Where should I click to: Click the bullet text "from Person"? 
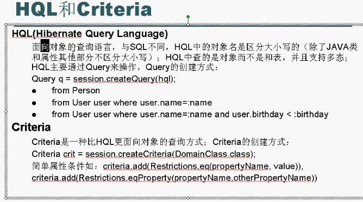click(76, 91)
